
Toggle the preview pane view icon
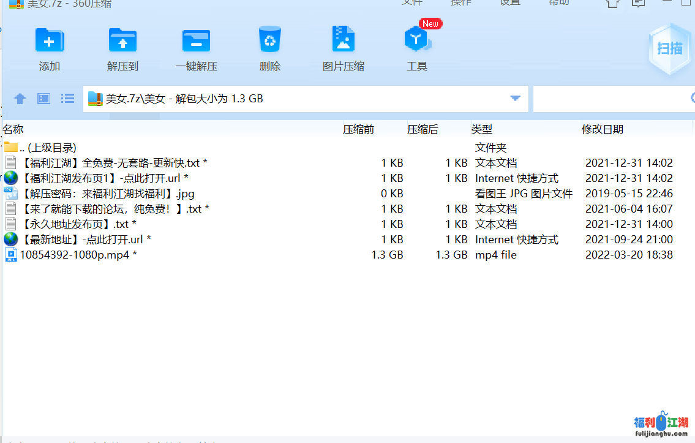point(43,98)
